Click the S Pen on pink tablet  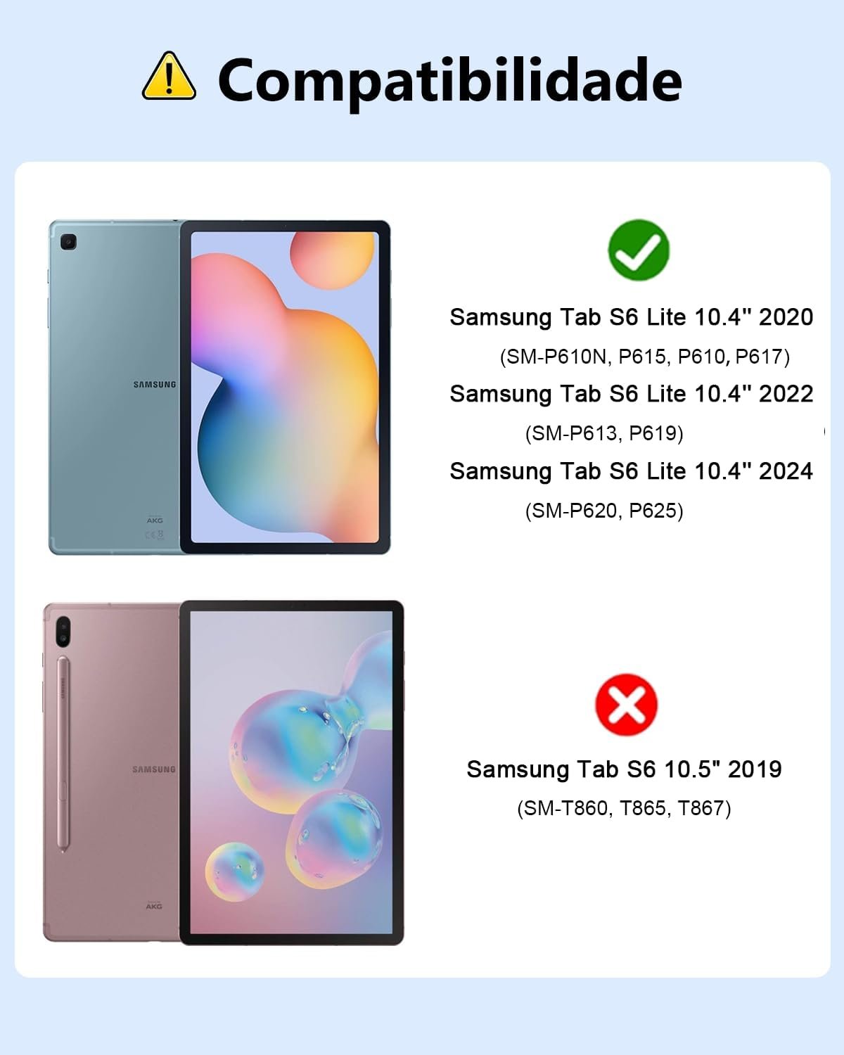[62, 754]
